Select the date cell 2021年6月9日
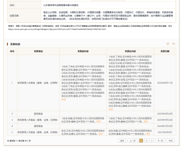 pyautogui.click(x=165, y=132)
